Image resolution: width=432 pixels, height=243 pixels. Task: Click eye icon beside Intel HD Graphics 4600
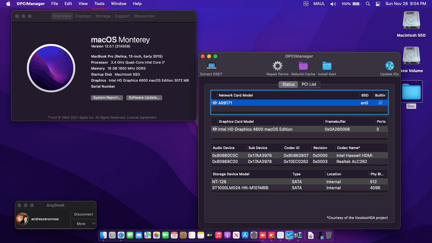(215, 129)
